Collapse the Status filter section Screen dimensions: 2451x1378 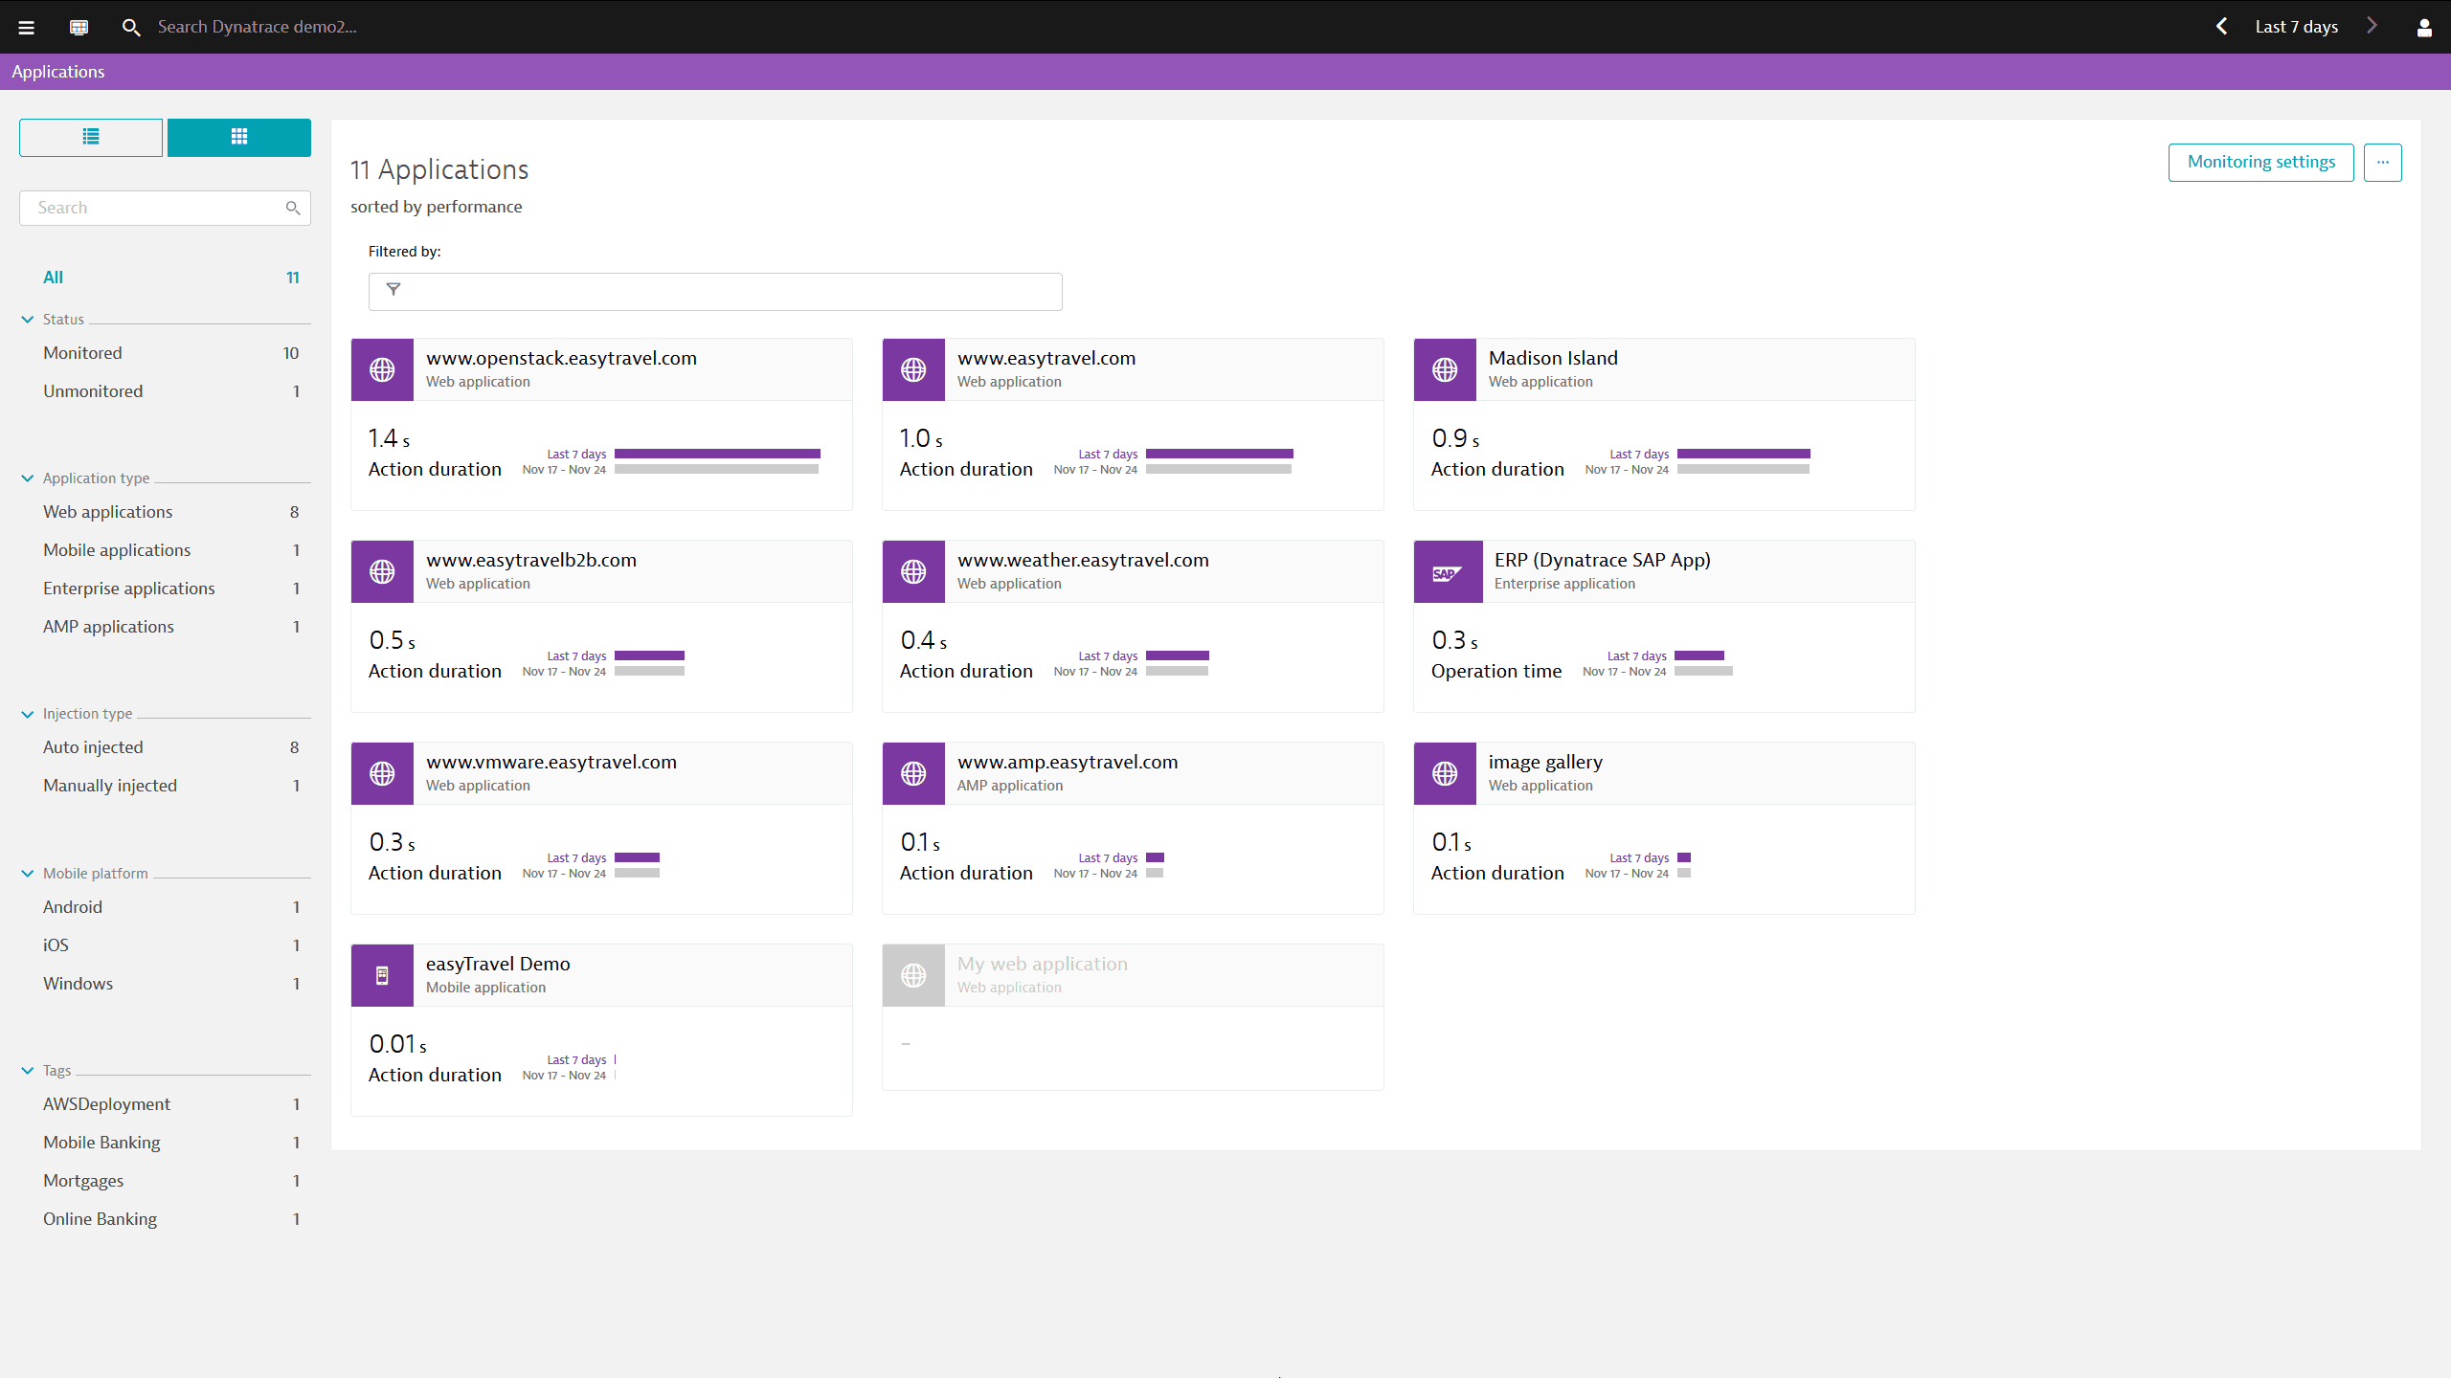click(27, 320)
